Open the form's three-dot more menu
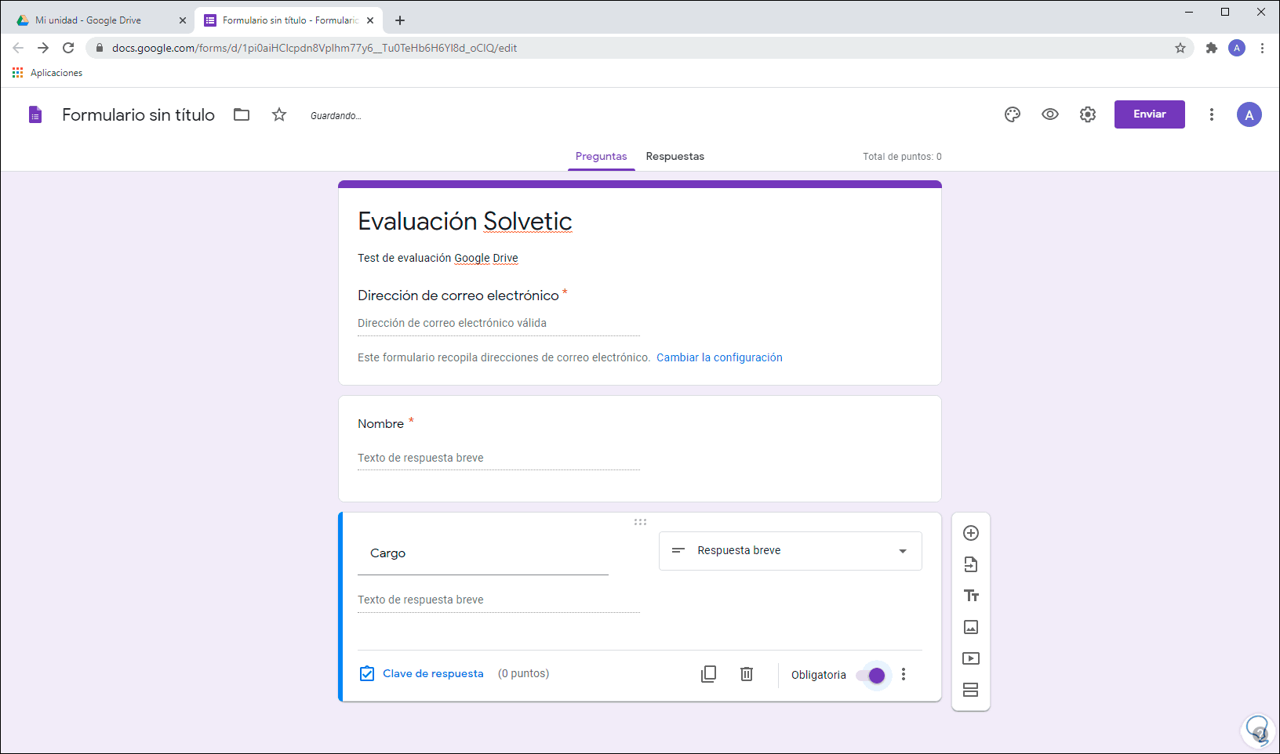The height and width of the screenshot is (754, 1280). pyautogui.click(x=1212, y=114)
